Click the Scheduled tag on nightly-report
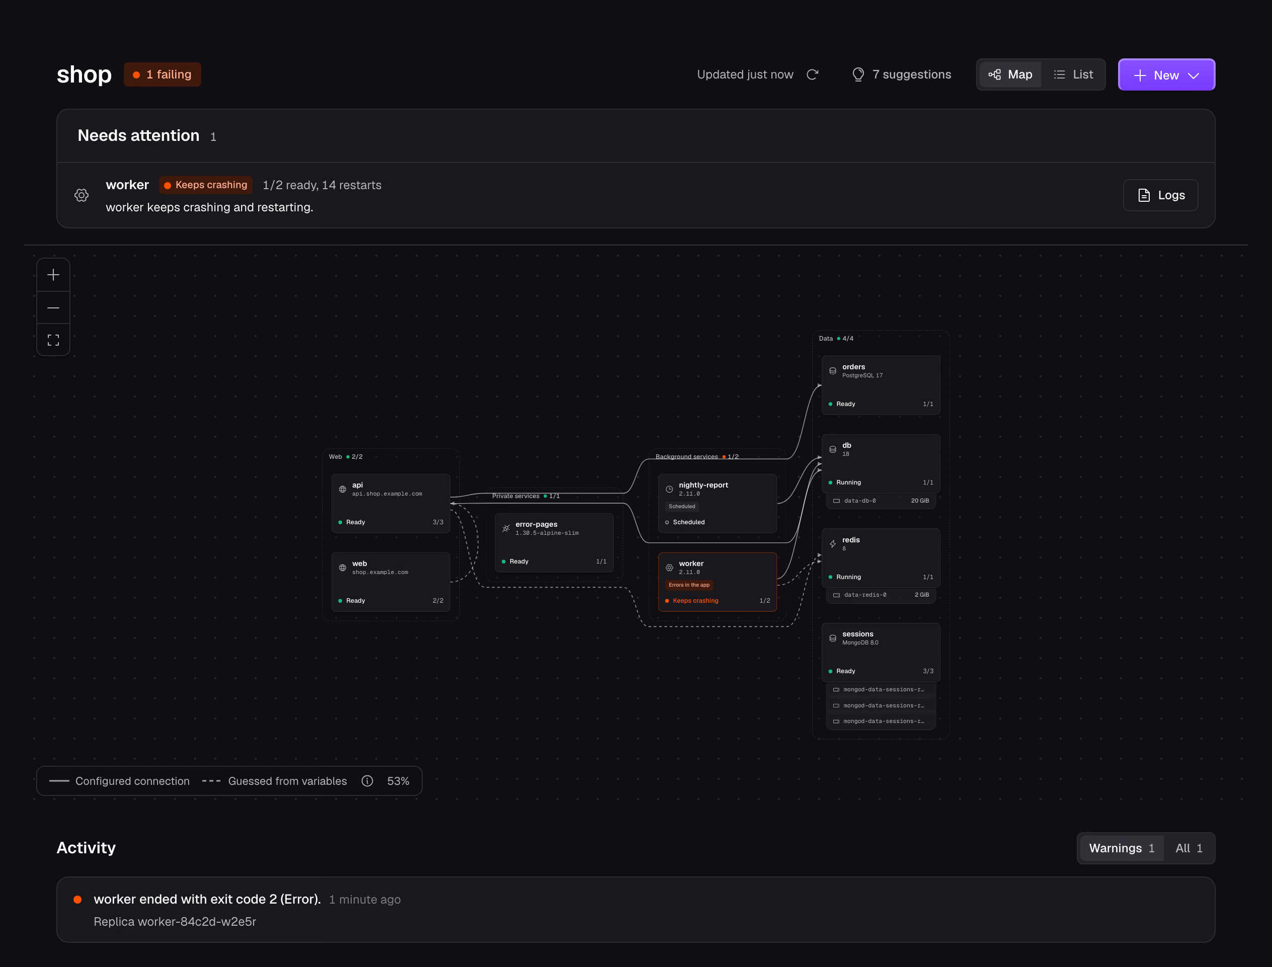This screenshot has height=967, width=1272. click(682, 507)
